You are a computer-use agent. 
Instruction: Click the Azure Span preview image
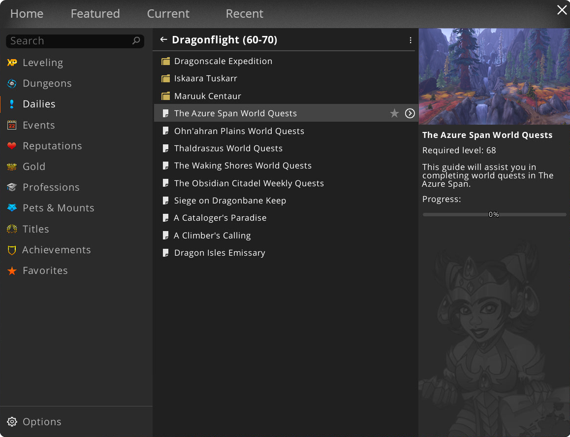tap(494, 76)
